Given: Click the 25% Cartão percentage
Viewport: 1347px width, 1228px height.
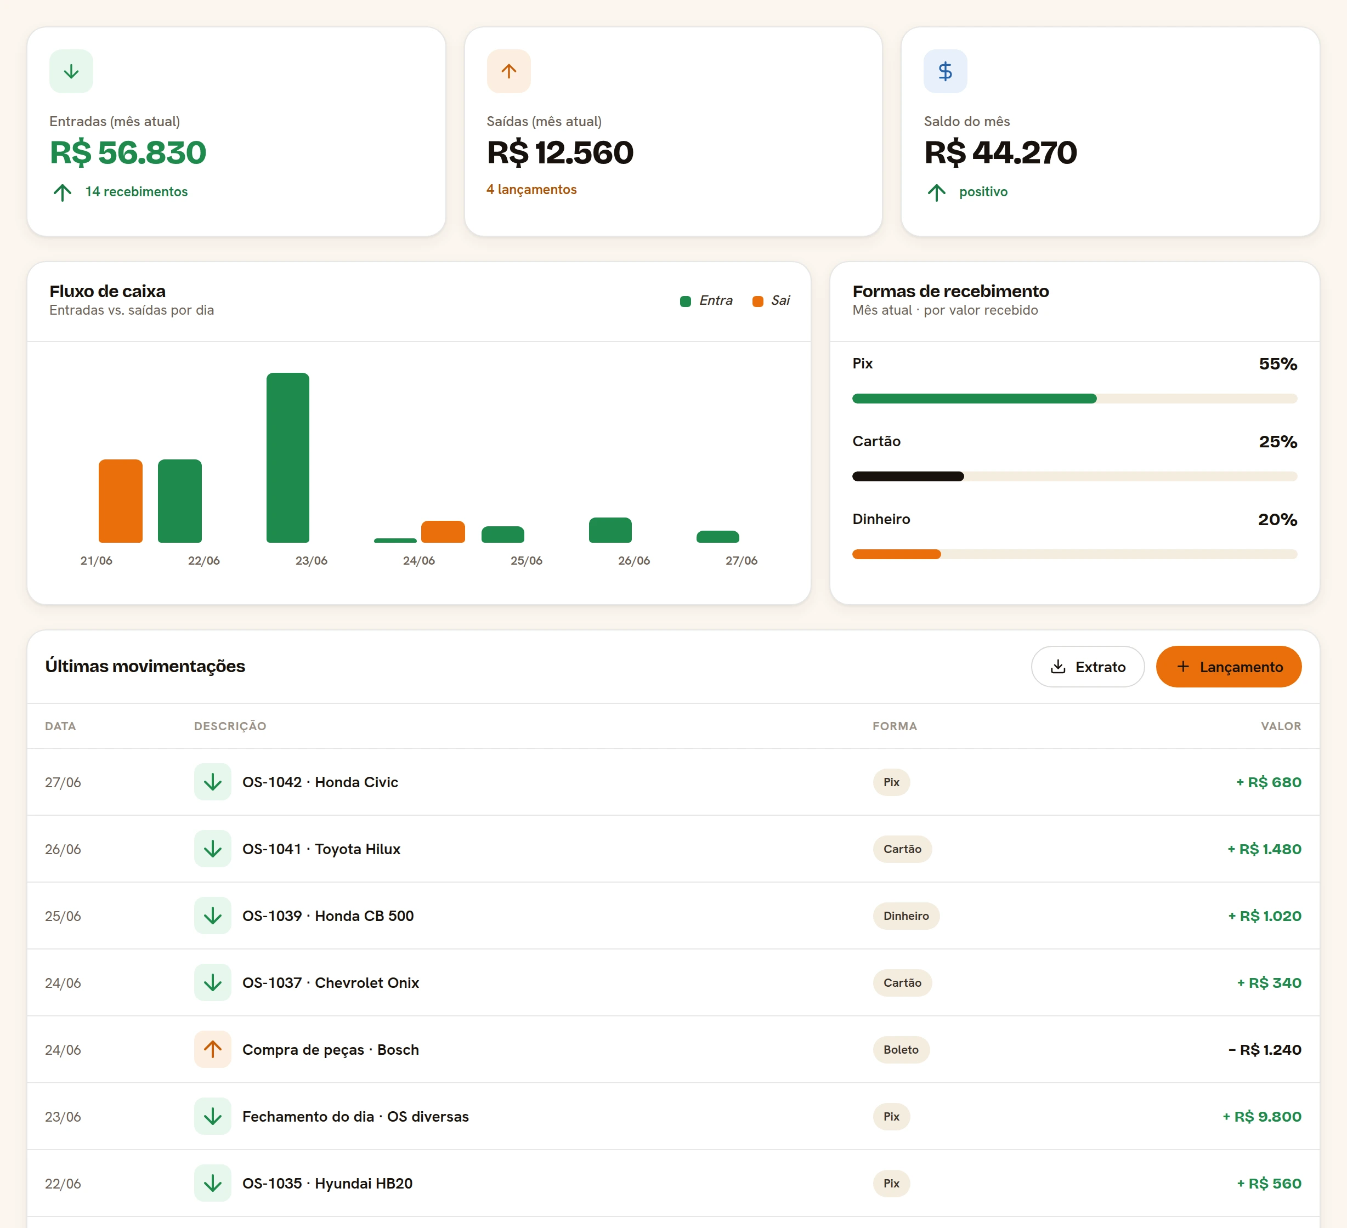Looking at the screenshot, I should (x=1277, y=441).
